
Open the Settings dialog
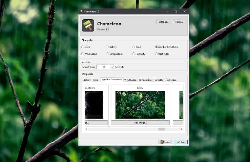164,22
